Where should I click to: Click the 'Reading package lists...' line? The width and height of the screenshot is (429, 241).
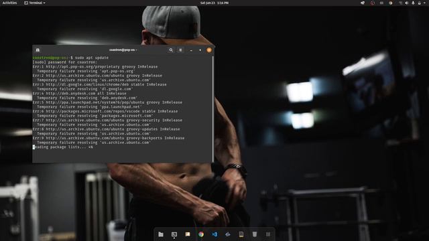tap(62, 147)
